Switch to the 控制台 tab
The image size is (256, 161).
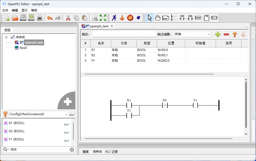pos(98,152)
